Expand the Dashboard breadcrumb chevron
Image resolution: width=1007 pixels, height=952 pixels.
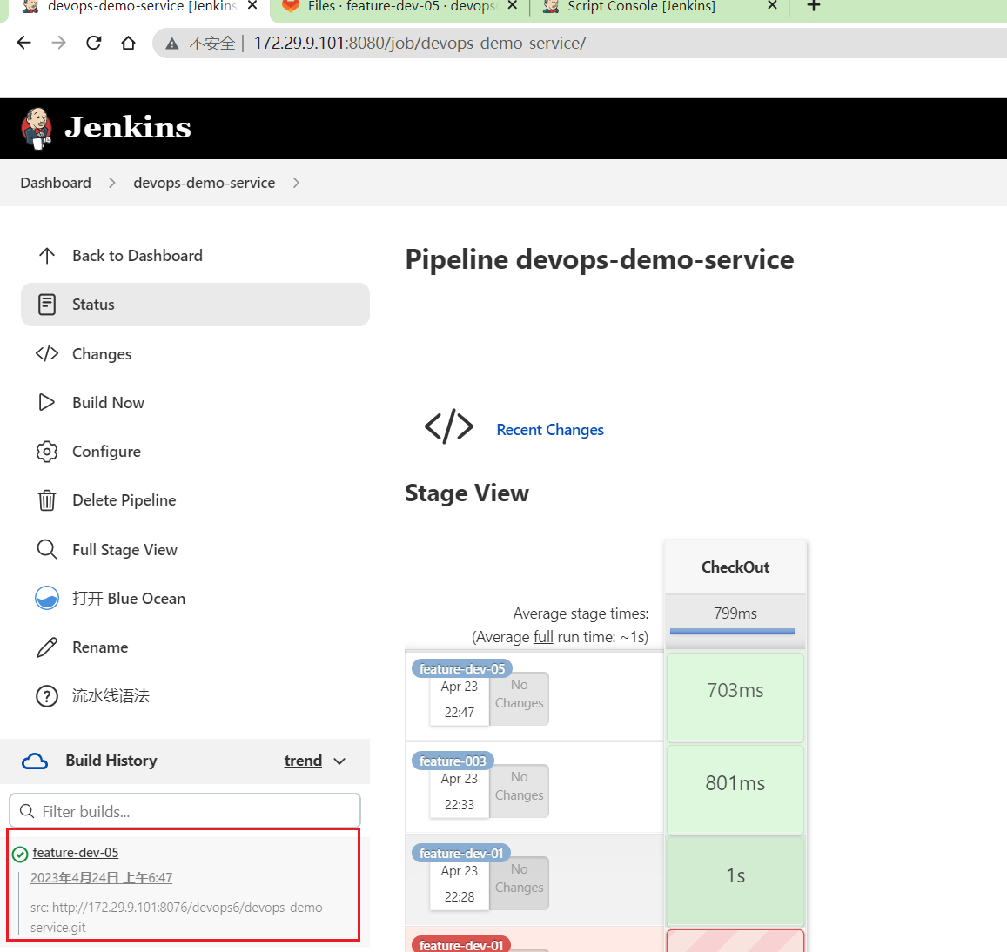[x=112, y=183]
